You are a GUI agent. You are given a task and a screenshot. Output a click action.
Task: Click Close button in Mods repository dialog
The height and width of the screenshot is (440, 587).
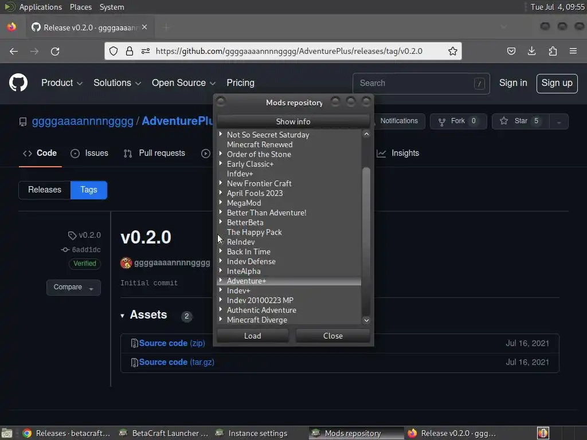pos(333,336)
